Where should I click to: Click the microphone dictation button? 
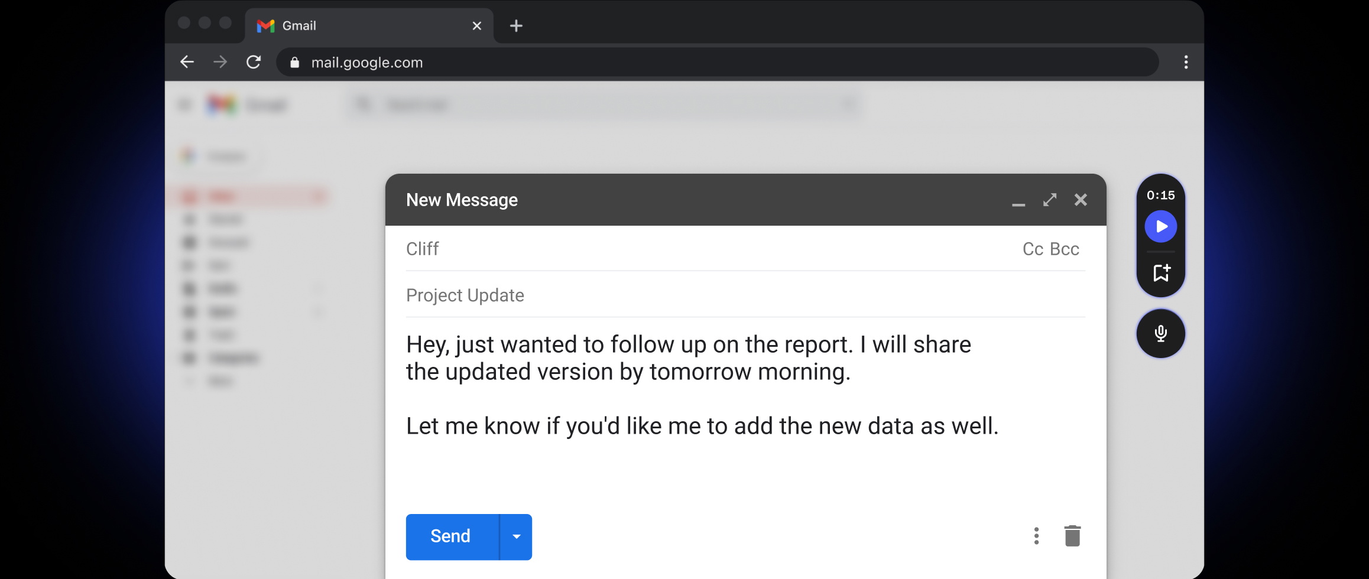click(1160, 333)
